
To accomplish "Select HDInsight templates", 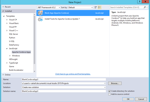I will [x=13, y=59].
